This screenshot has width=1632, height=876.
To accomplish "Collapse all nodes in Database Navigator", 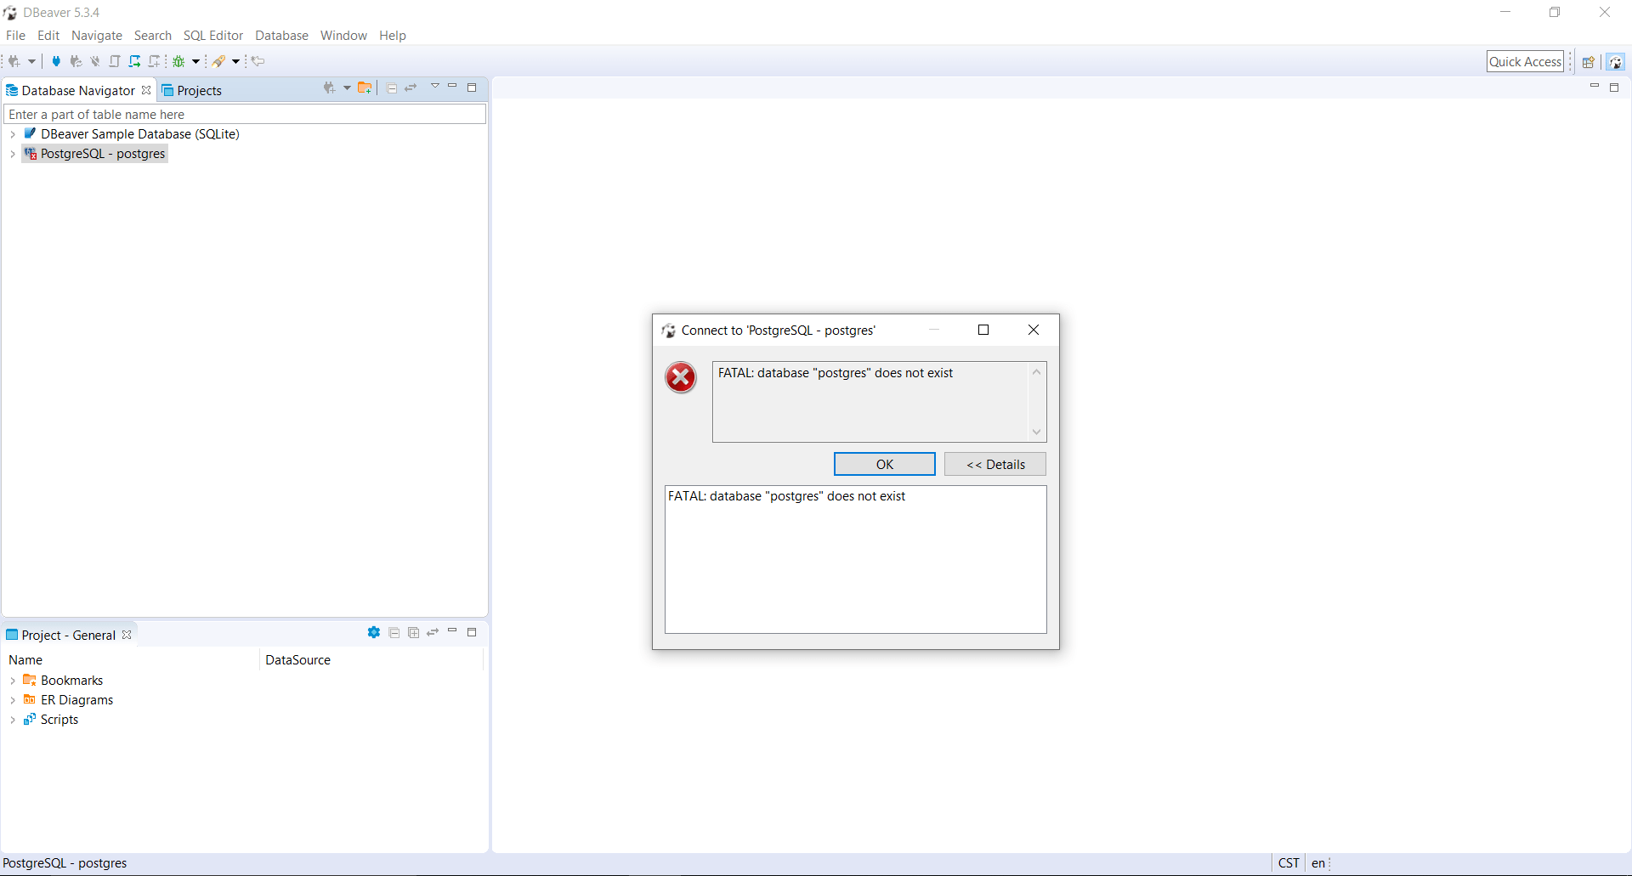I will click(x=391, y=88).
